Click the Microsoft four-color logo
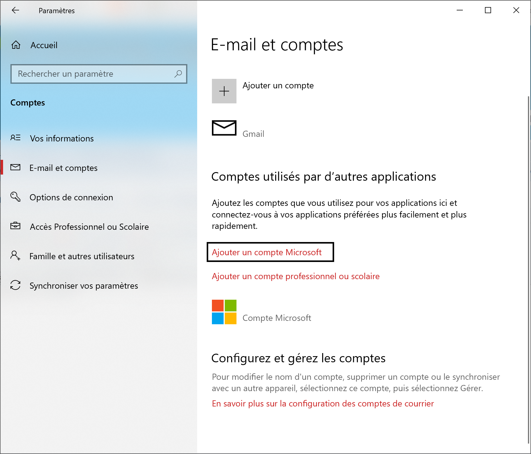 (224, 312)
